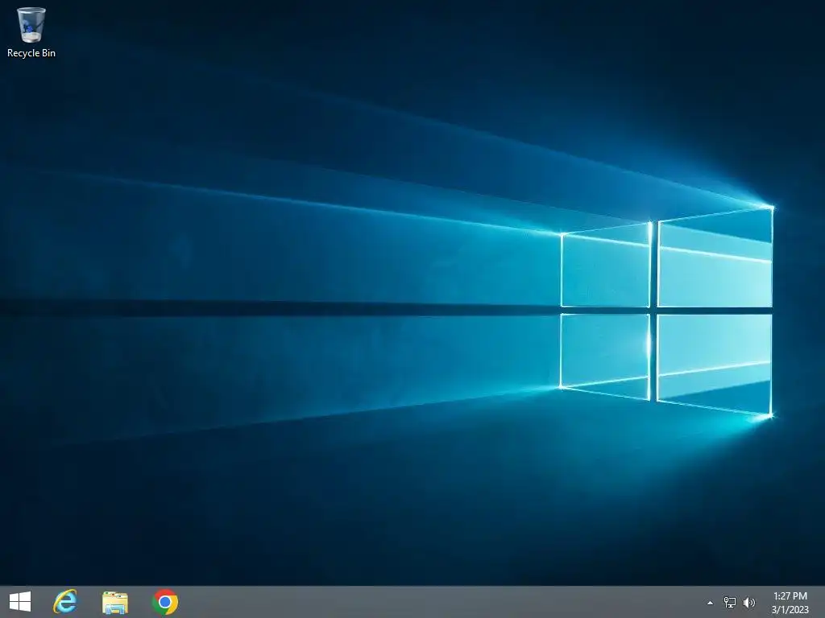Click the 1:27 PM clock
The width and height of the screenshot is (825, 618).
click(x=790, y=596)
